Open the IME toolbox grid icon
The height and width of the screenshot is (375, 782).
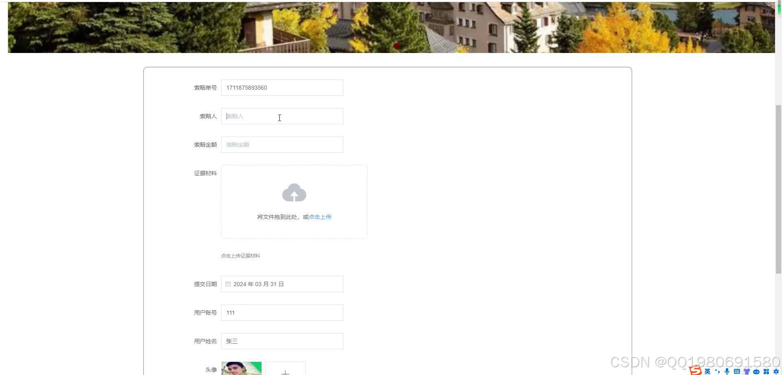766,371
